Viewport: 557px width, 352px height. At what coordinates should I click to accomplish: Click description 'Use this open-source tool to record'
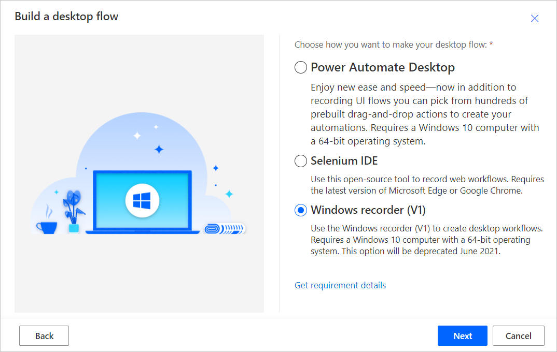(x=427, y=185)
